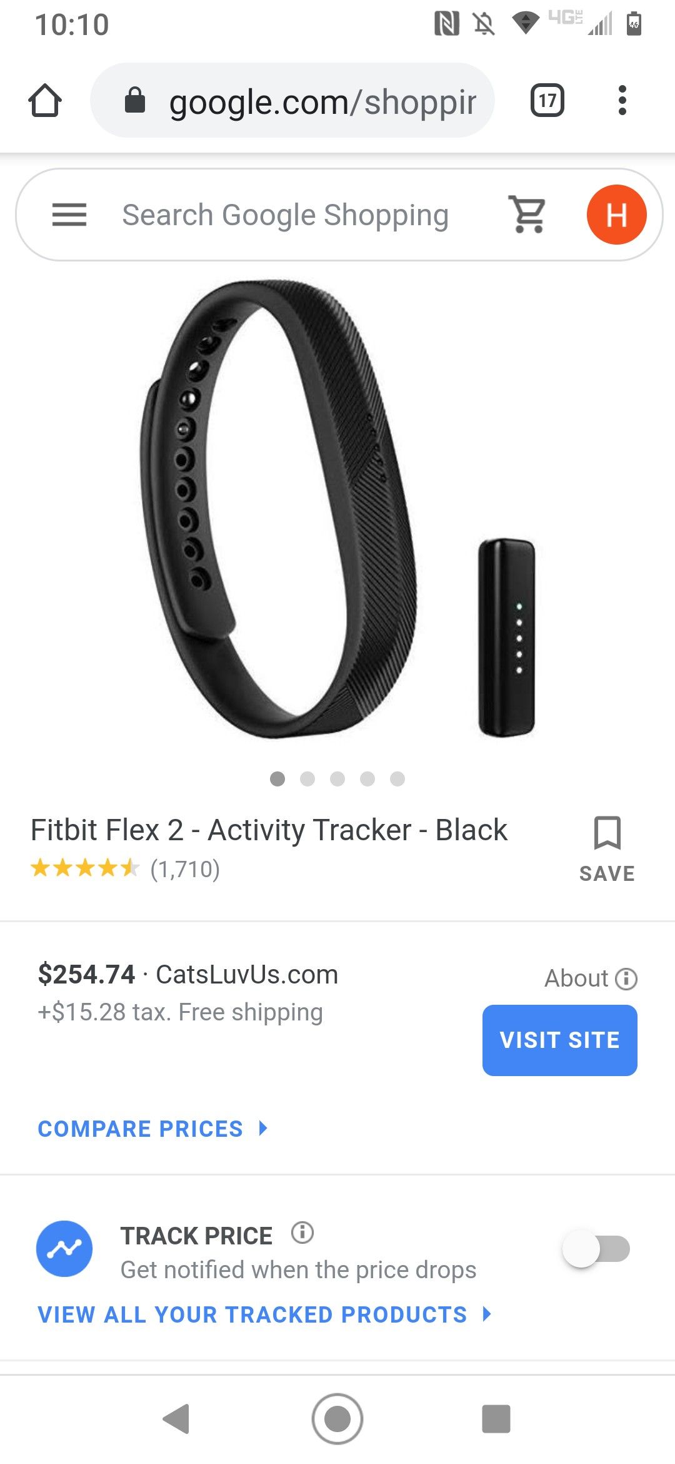Screen dimensions: 675x1464
Task: Tap the browser home icon
Action: pyautogui.click(x=45, y=100)
